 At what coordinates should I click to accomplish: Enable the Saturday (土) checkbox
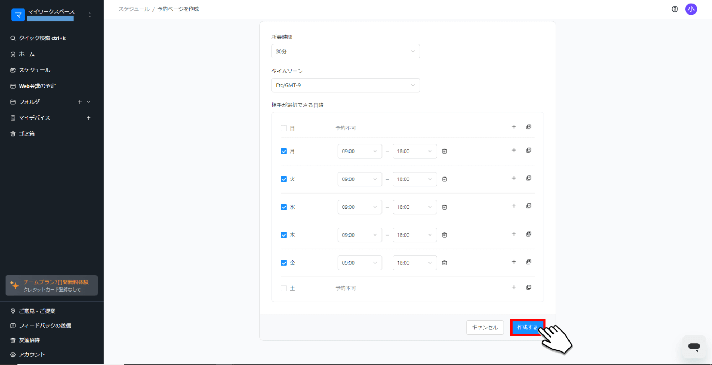click(x=284, y=289)
